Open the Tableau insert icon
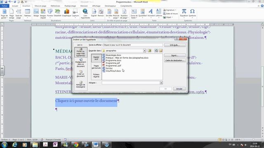 coord(28,14)
